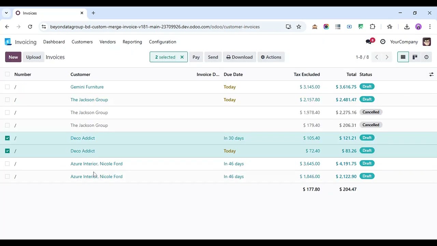View site information icon in address bar
This screenshot has height=246, width=437.
pos(44,27)
